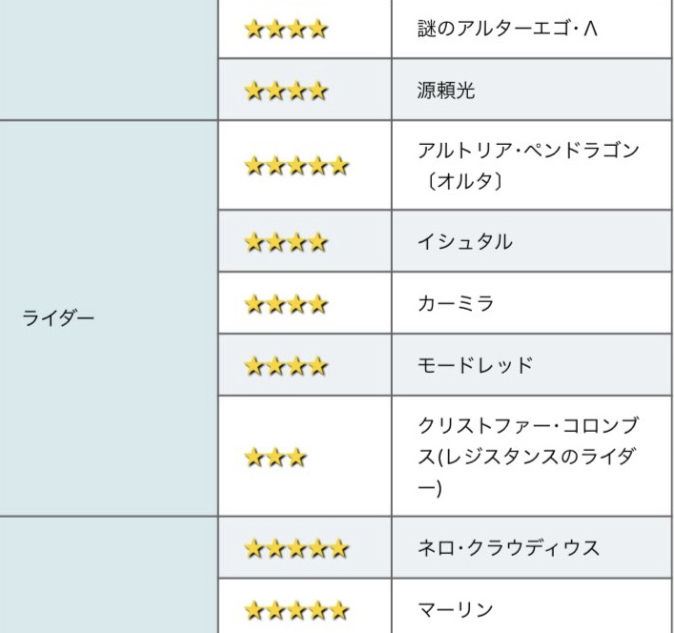Click the three-star rating for クリストファー・コロンブス

pyautogui.click(x=276, y=457)
